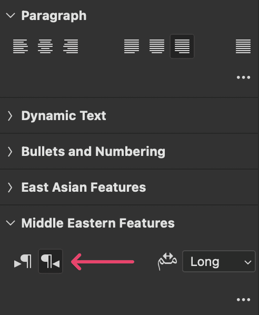Collapse the Paragraph section

[x=11, y=15]
